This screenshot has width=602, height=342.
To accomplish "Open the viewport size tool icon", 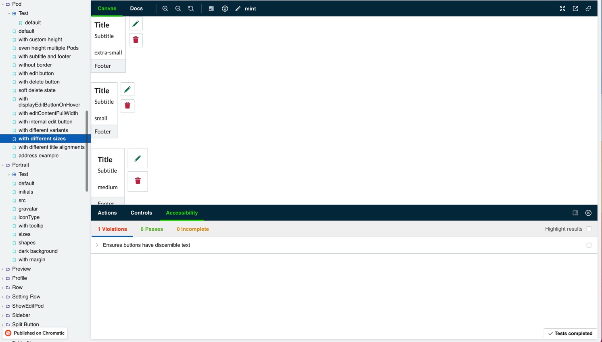I will pos(211,8).
